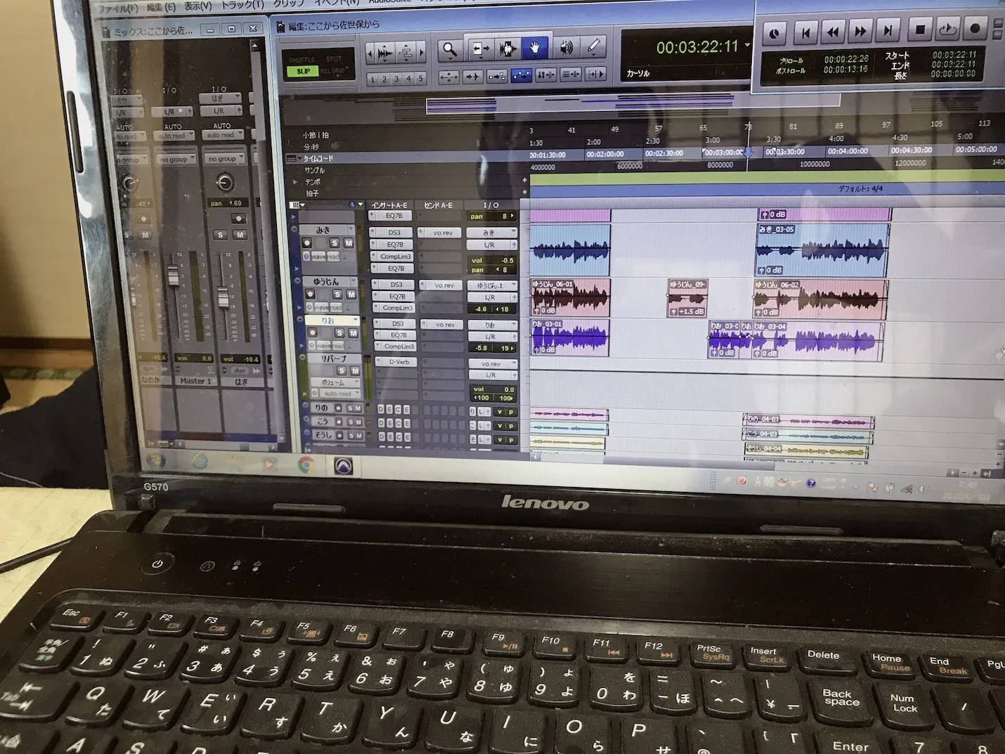The width and height of the screenshot is (1005, 754).
Task: Enable SLIP edit mode
Action: [x=303, y=72]
